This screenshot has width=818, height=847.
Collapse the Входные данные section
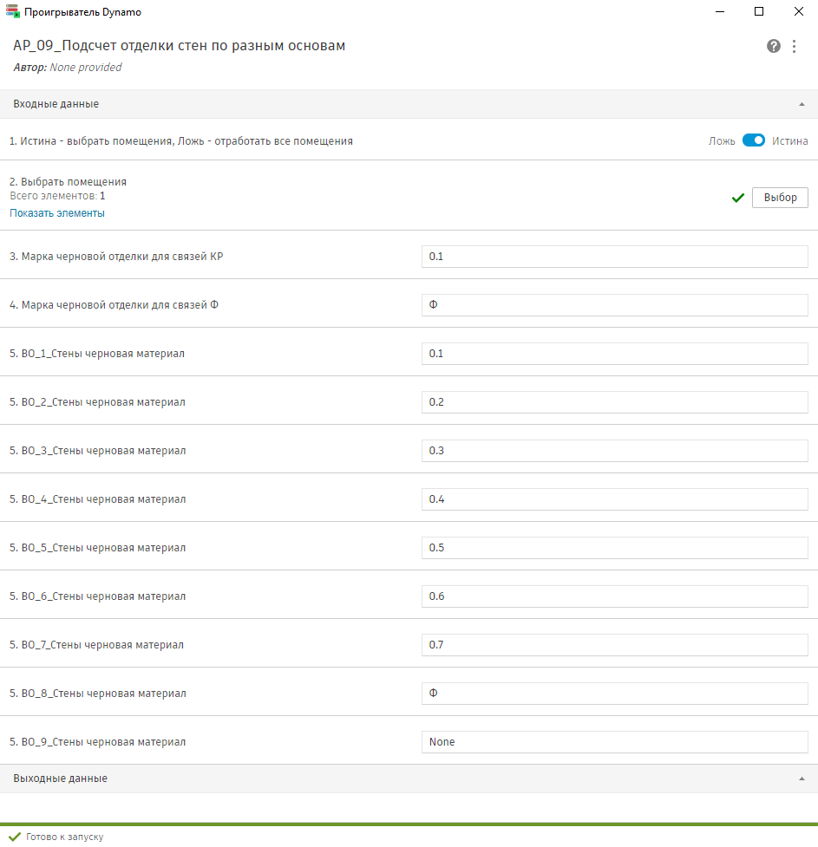(x=802, y=104)
